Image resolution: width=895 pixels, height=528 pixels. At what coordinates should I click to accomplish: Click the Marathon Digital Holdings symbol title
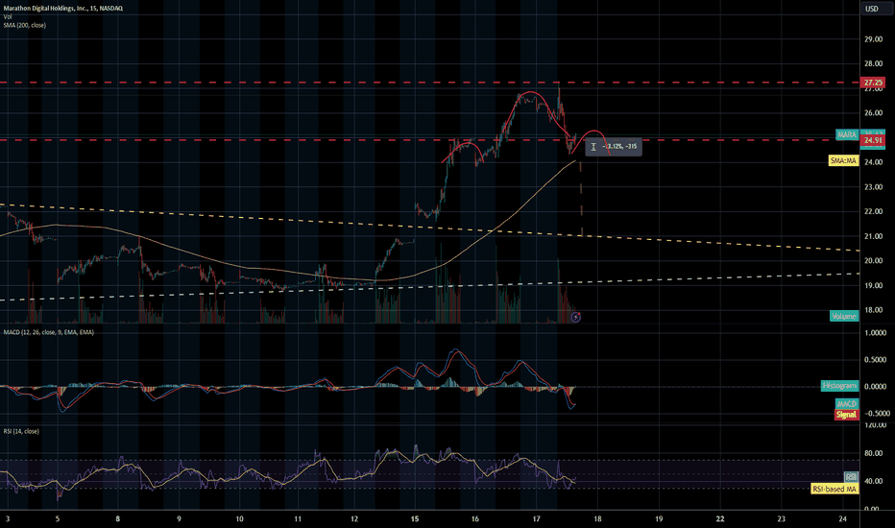click(62, 8)
